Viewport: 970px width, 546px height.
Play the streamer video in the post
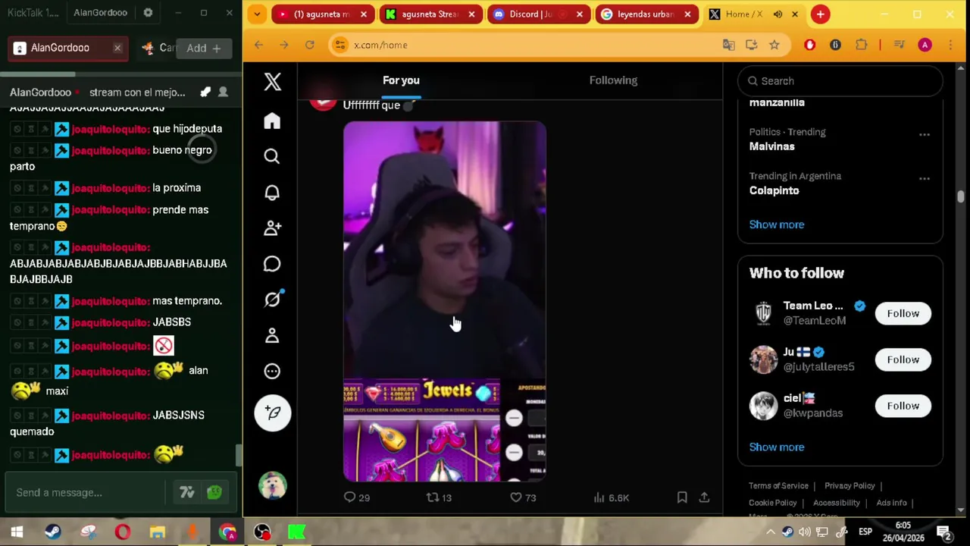click(x=444, y=302)
